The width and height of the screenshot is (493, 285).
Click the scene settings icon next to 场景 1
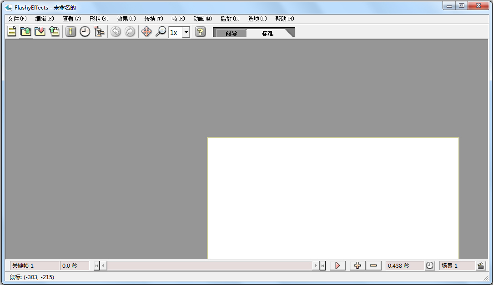tap(481, 265)
